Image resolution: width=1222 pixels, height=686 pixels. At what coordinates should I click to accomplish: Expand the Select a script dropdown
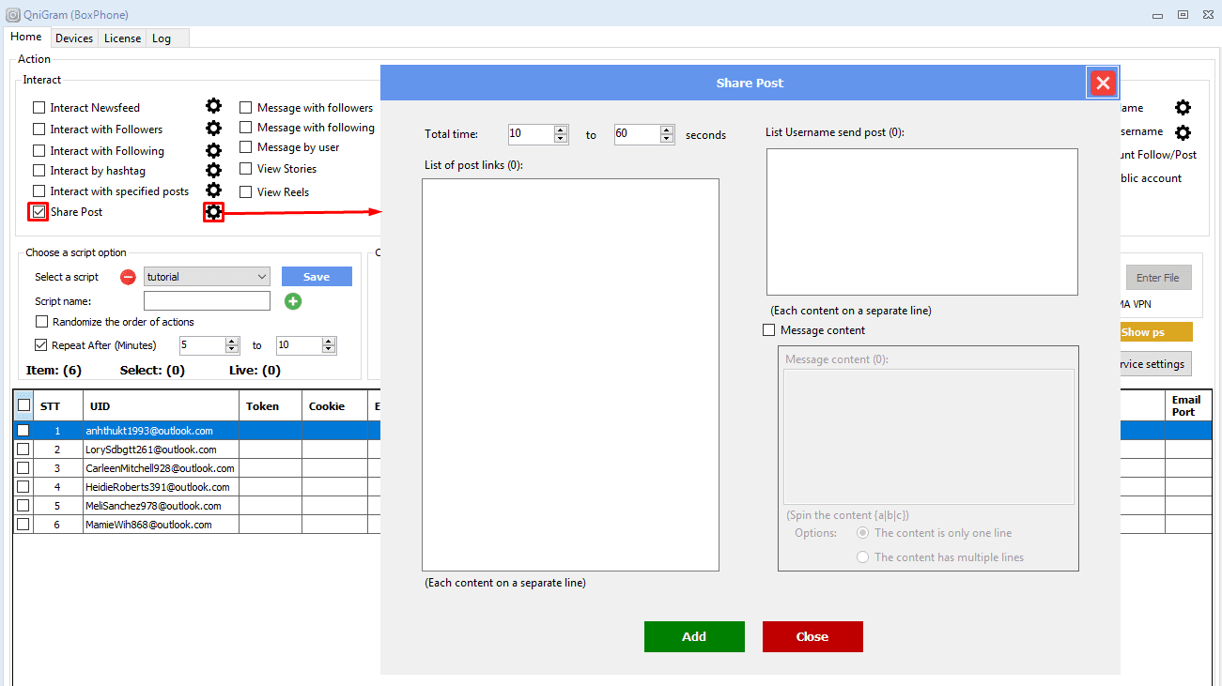point(261,277)
